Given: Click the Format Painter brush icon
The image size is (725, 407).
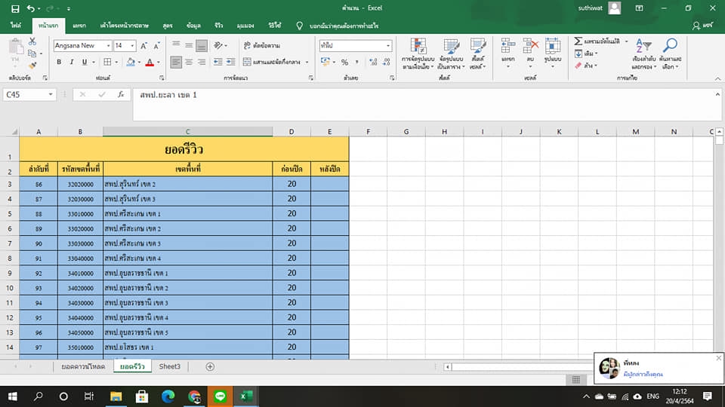Looking at the screenshot, I should point(32,64).
